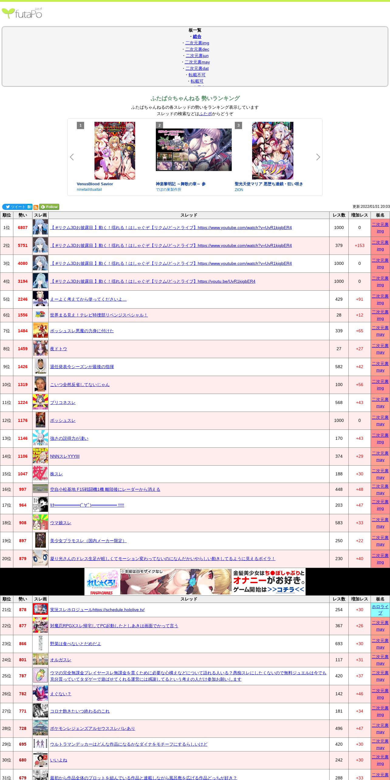
Task: Open thread ウルトラマンデッカー
Action: point(129,744)
